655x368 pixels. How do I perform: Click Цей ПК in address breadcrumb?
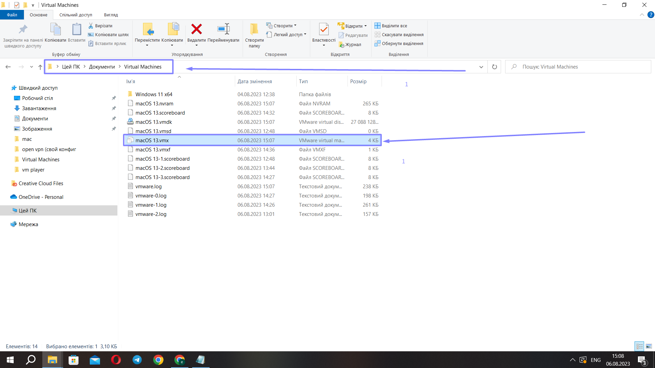[x=71, y=67]
